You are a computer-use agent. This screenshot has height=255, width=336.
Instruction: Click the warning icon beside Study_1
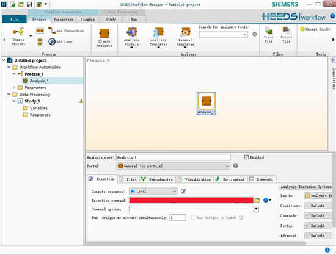click(81, 101)
